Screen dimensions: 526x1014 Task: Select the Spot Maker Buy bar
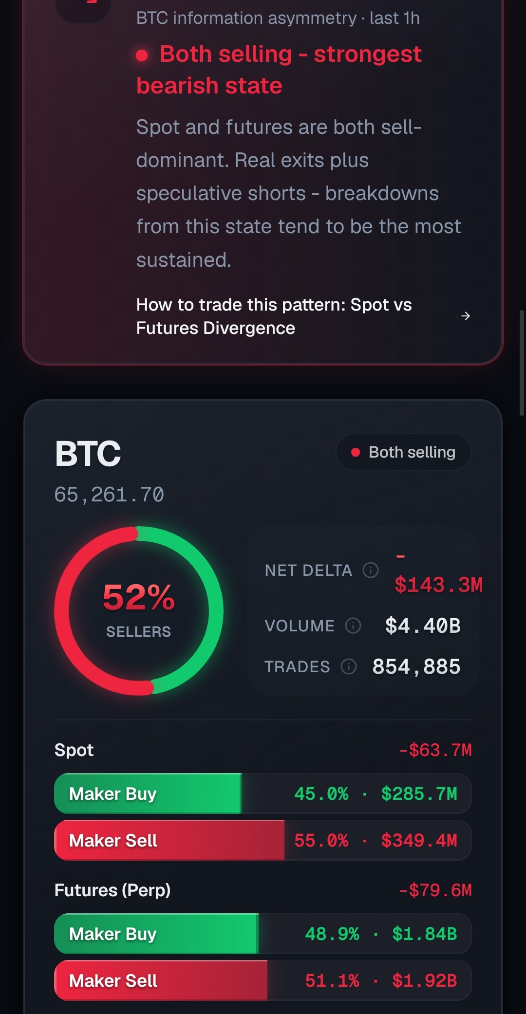[263, 793]
